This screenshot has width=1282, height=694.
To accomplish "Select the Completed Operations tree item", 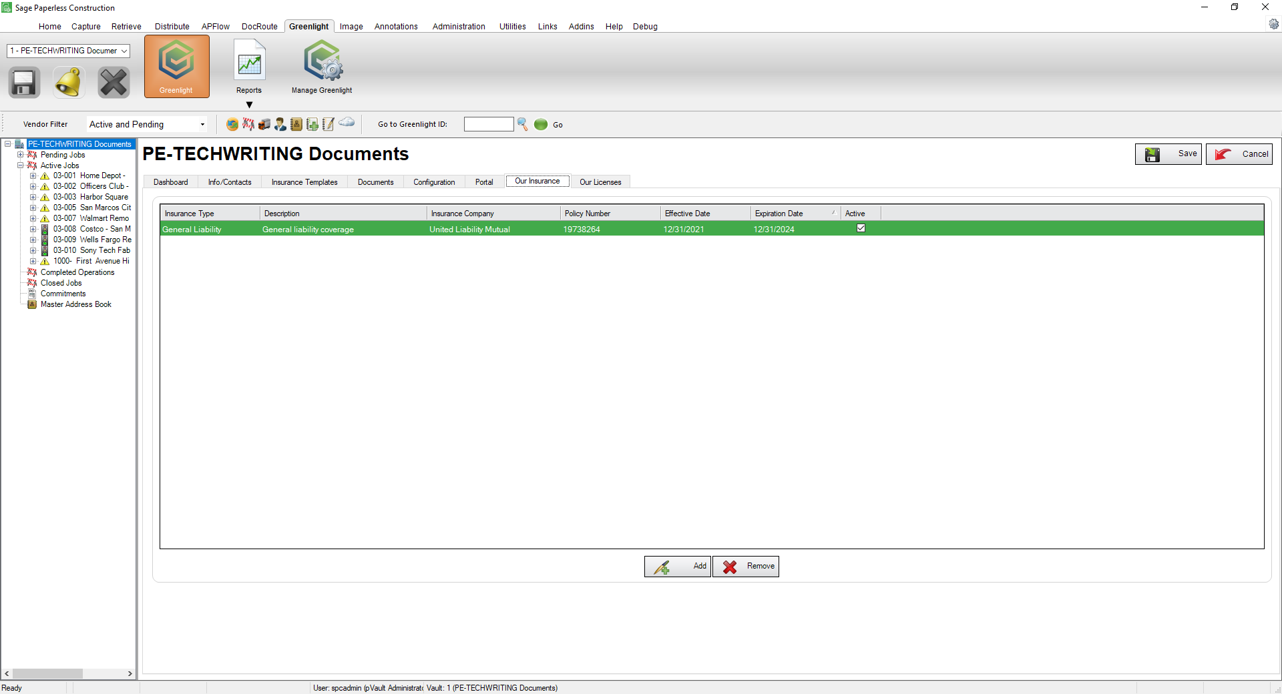I will coord(77,272).
